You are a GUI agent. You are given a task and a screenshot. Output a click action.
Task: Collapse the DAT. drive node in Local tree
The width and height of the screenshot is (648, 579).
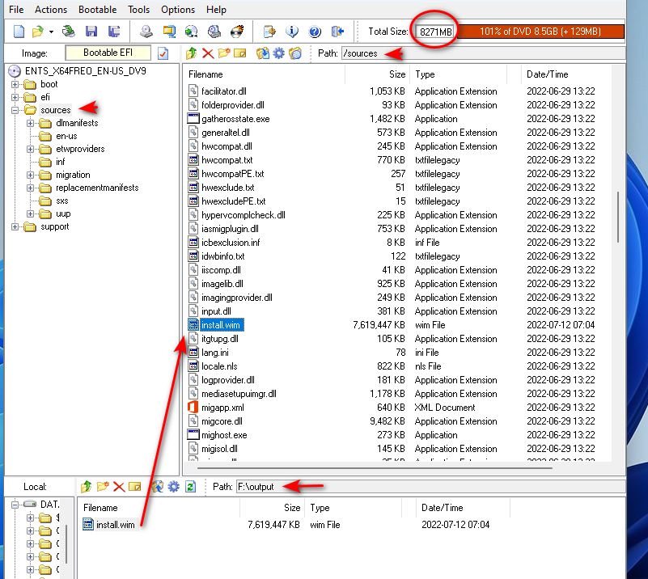(15, 505)
